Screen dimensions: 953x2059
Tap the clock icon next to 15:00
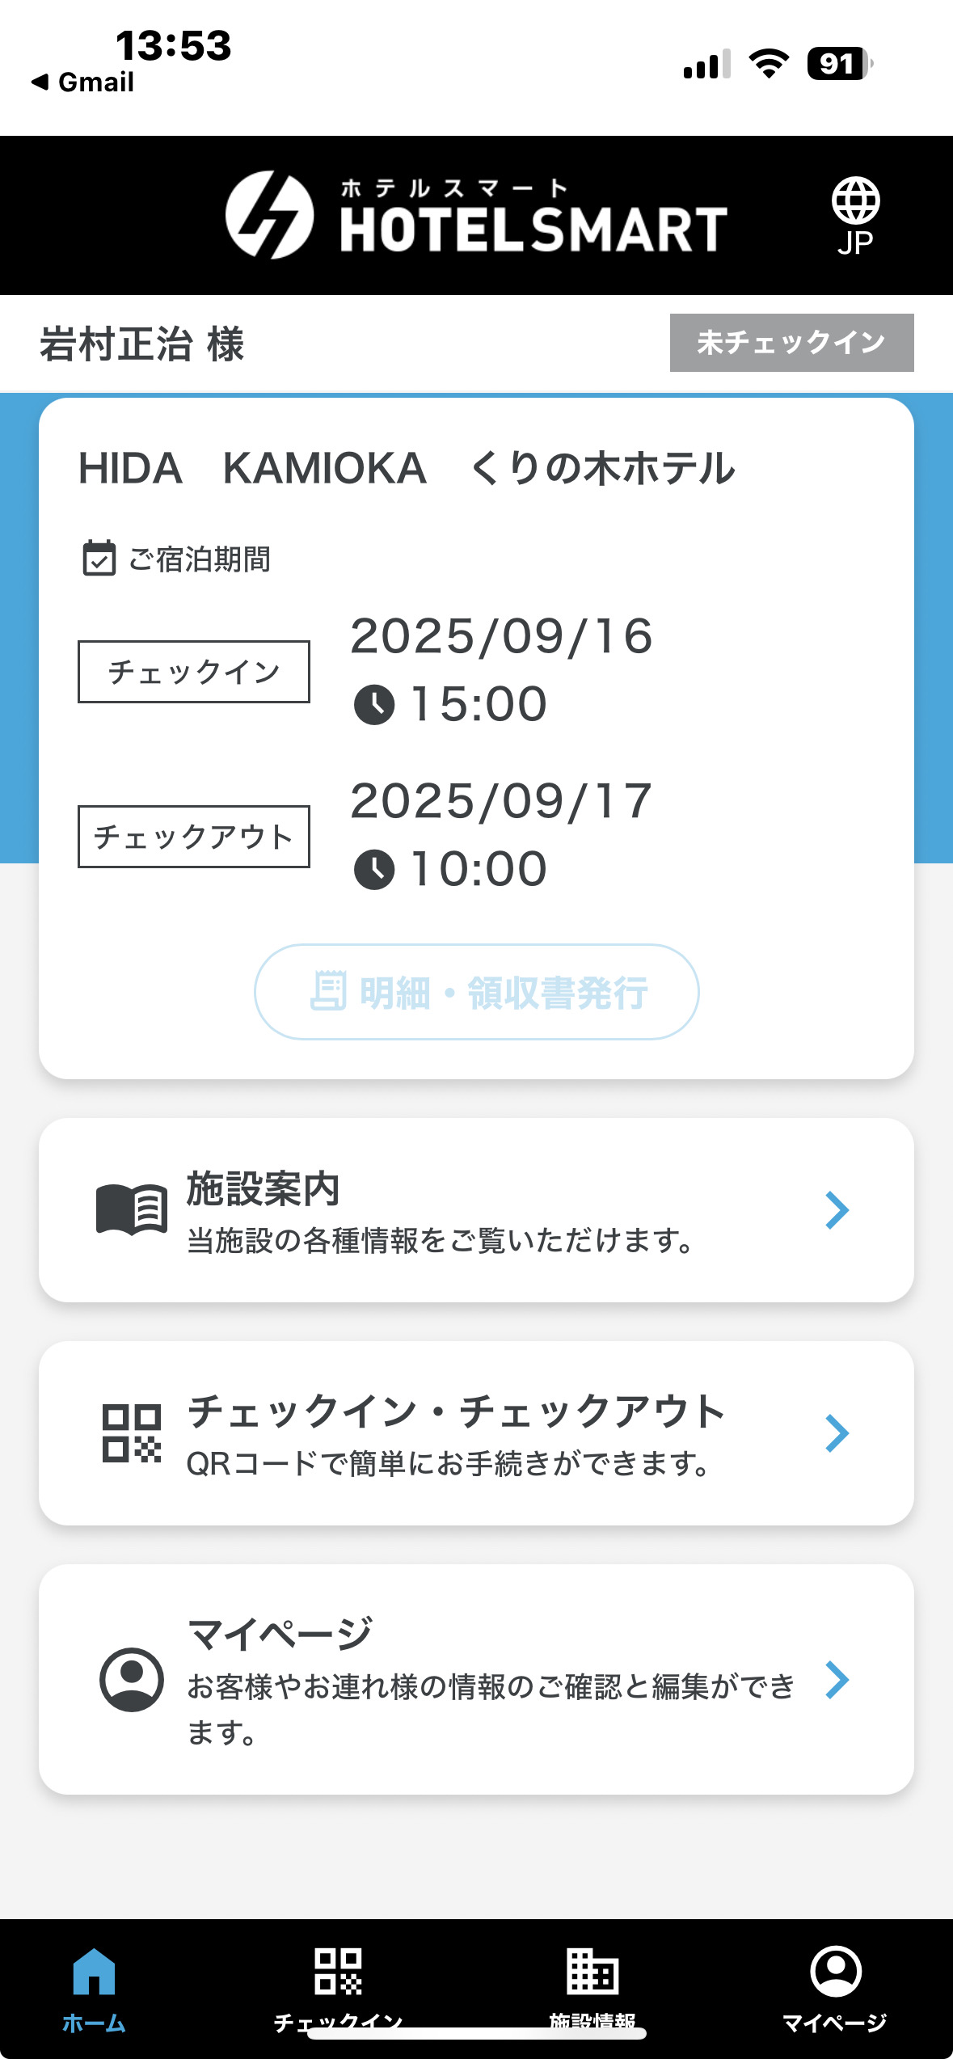click(374, 704)
